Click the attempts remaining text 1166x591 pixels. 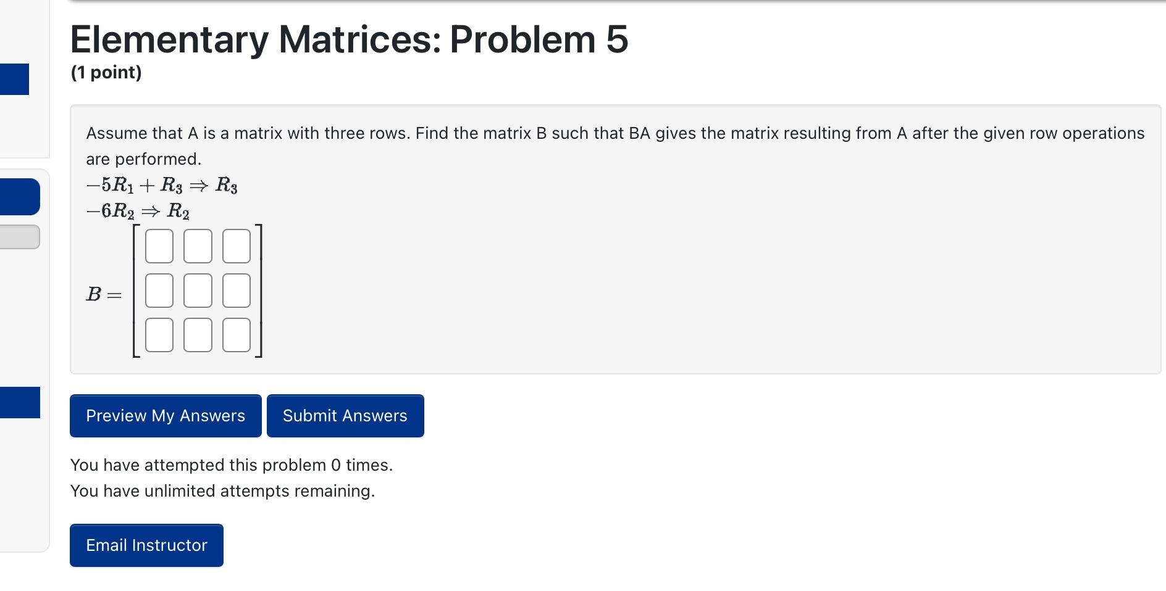tap(223, 490)
